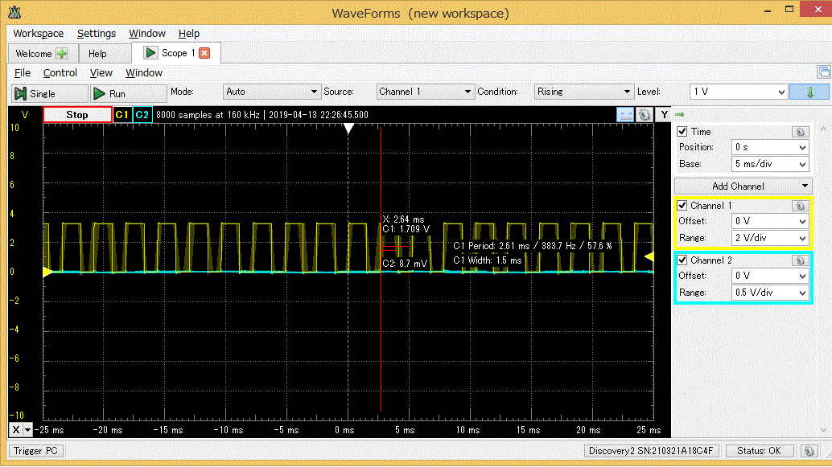Image resolution: width=832 pixels, height=467 pixels.
Task: Click the status bar gear icon
Action: (x=809, y=451)
